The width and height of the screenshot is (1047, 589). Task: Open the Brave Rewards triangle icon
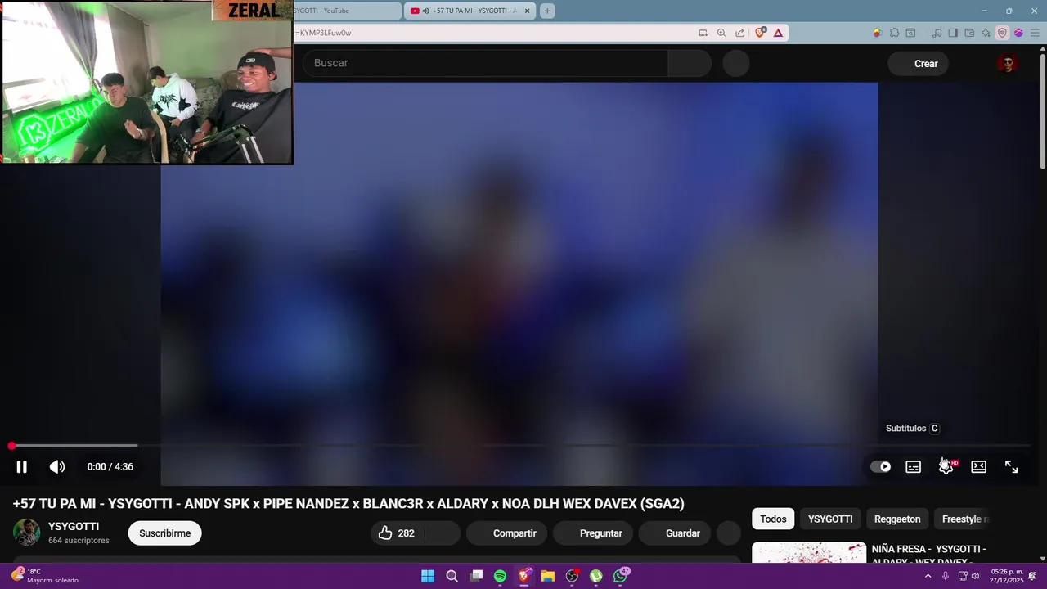point(778,33)
